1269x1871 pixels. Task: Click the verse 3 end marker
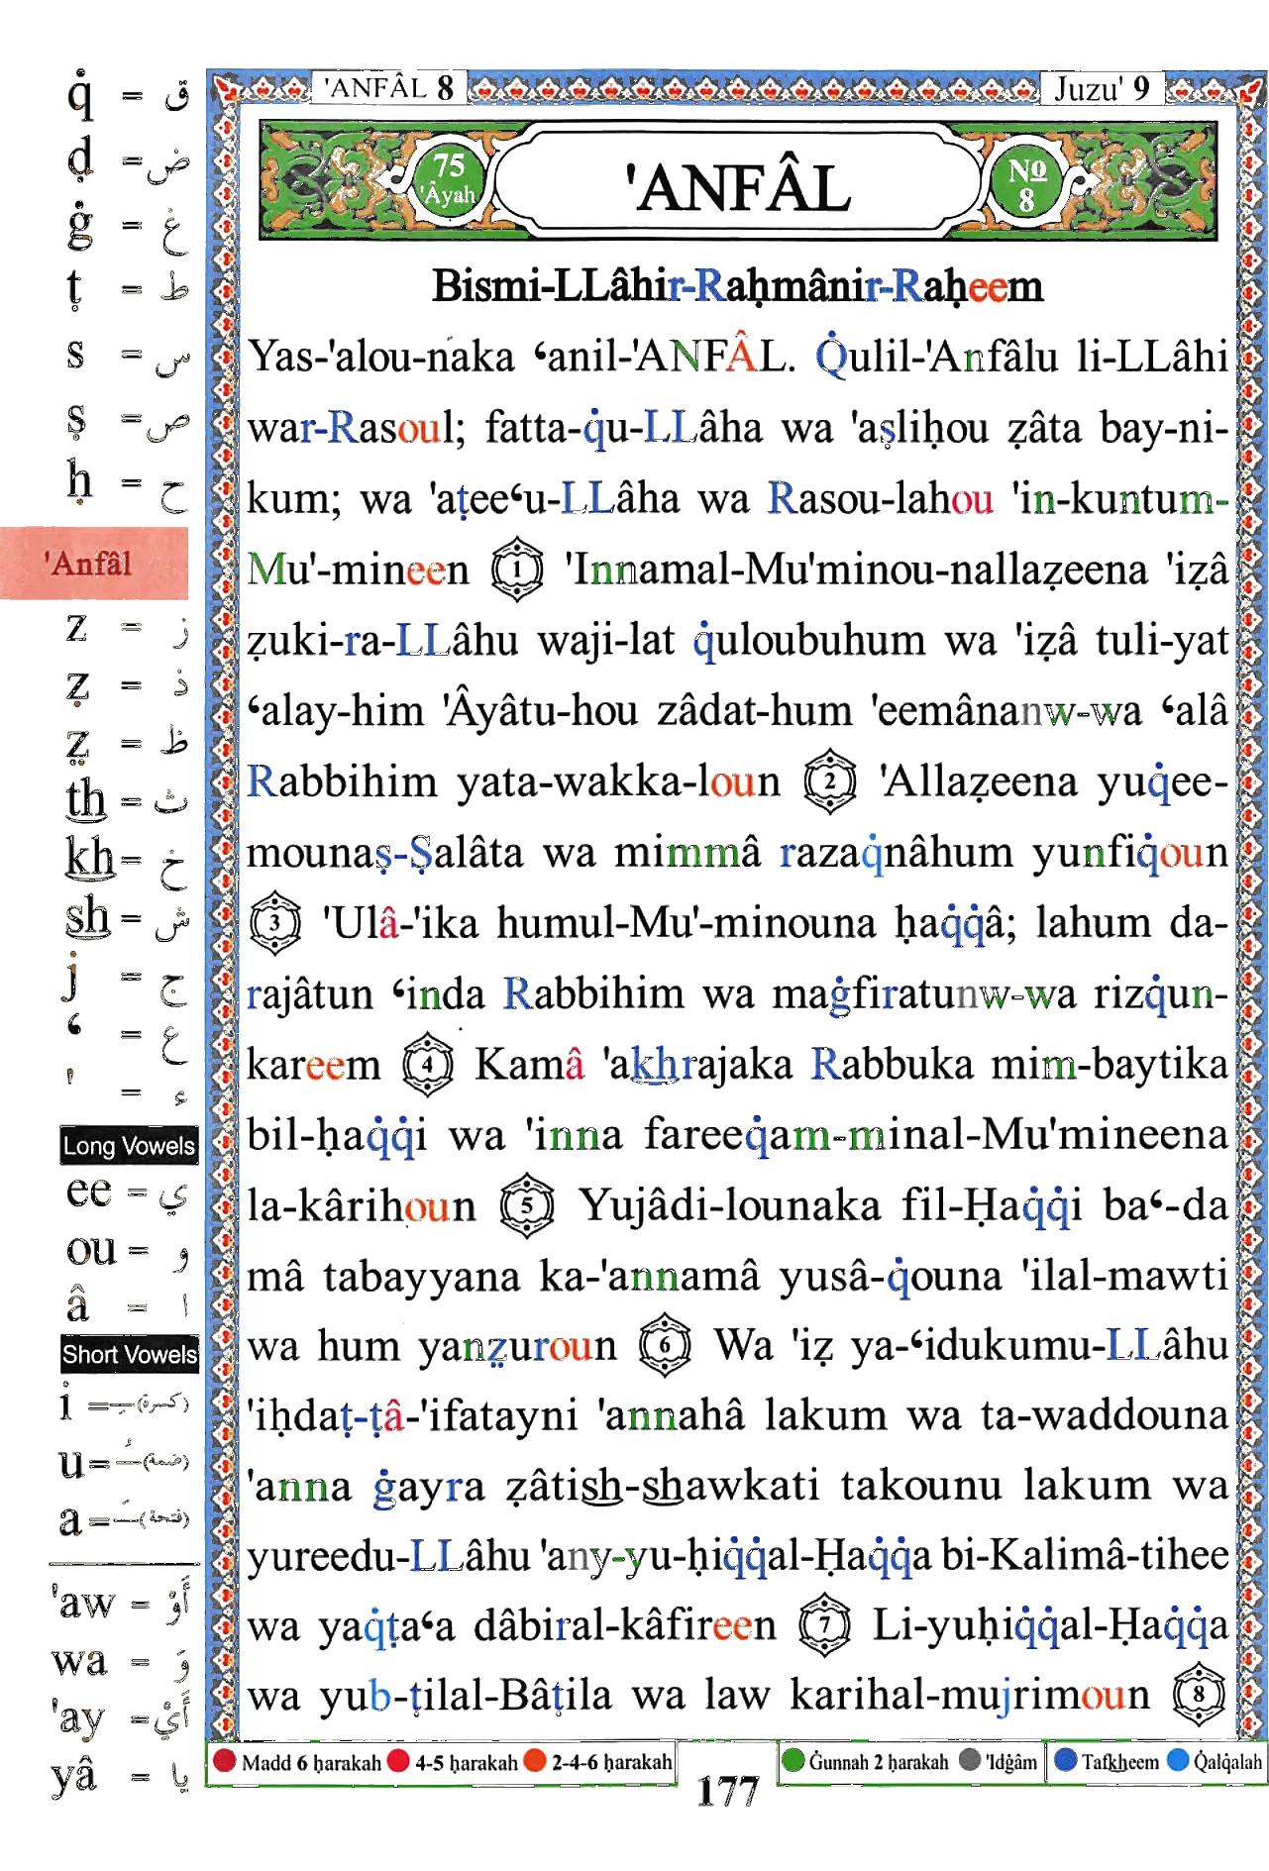click(x=275, y=923)
